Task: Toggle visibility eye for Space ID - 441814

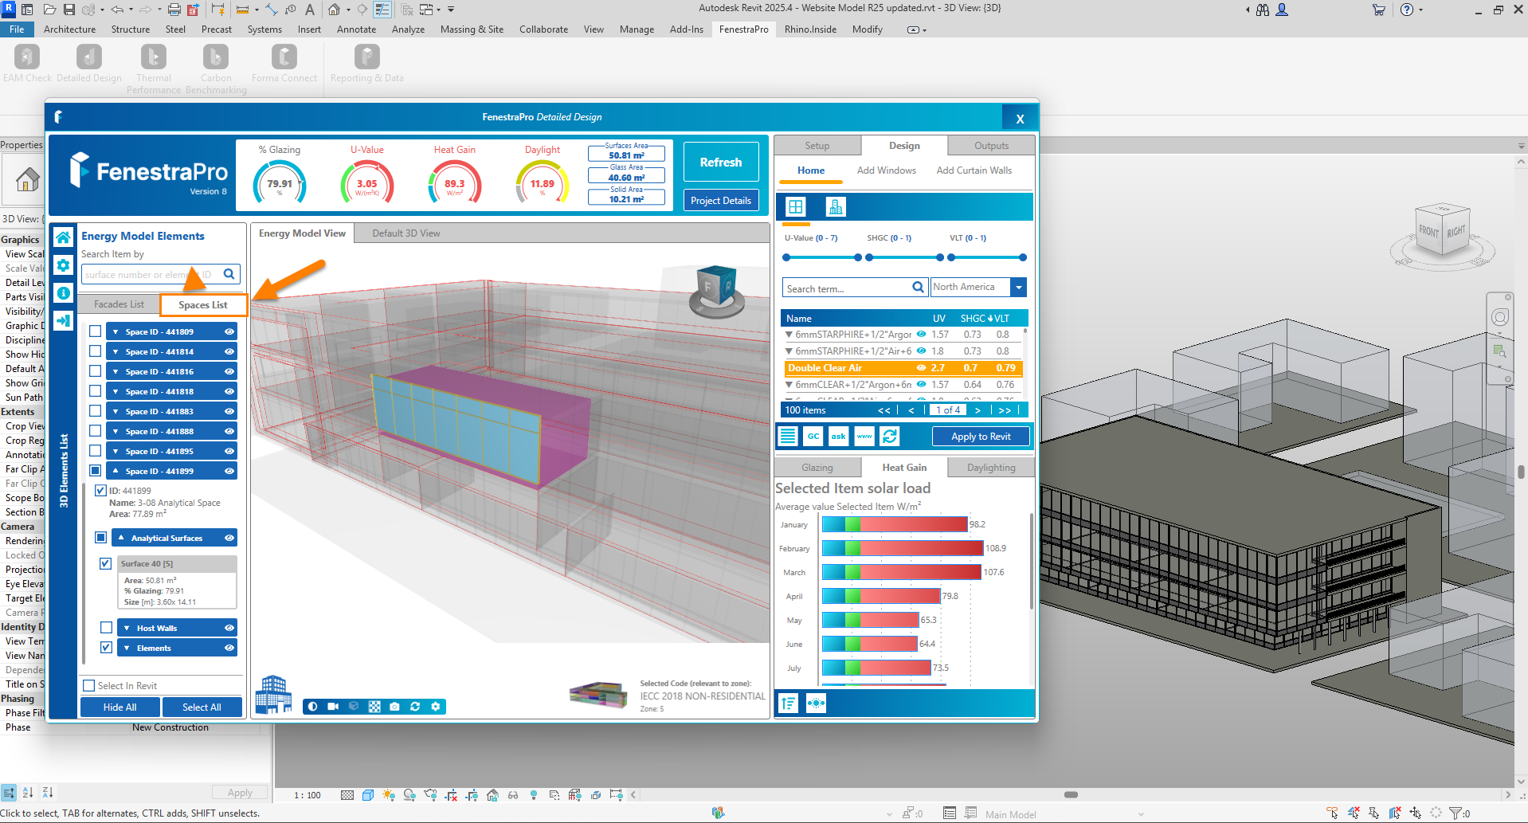Action: click(229, 351)
